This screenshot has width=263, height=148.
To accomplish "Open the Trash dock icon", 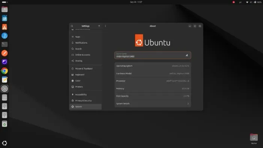I will click(x=5, y=124).
